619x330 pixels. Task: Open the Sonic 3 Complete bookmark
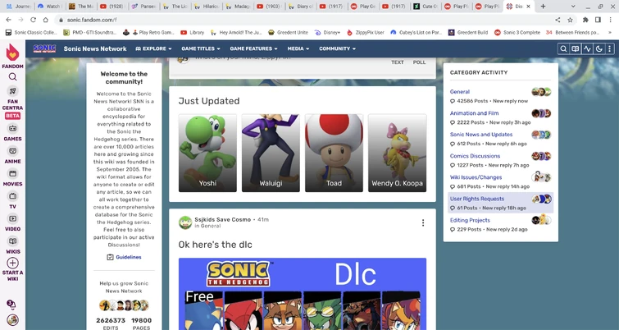[517, 32]
